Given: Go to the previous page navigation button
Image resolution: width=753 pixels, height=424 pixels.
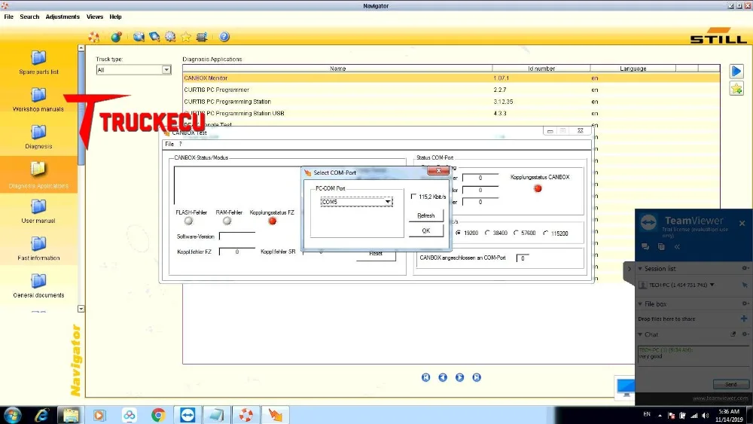Looking at the screenshot, I should [x=443, y=377].
